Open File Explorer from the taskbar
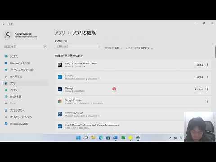Screen dimensions: 216x162 click(x=93, y=138)
